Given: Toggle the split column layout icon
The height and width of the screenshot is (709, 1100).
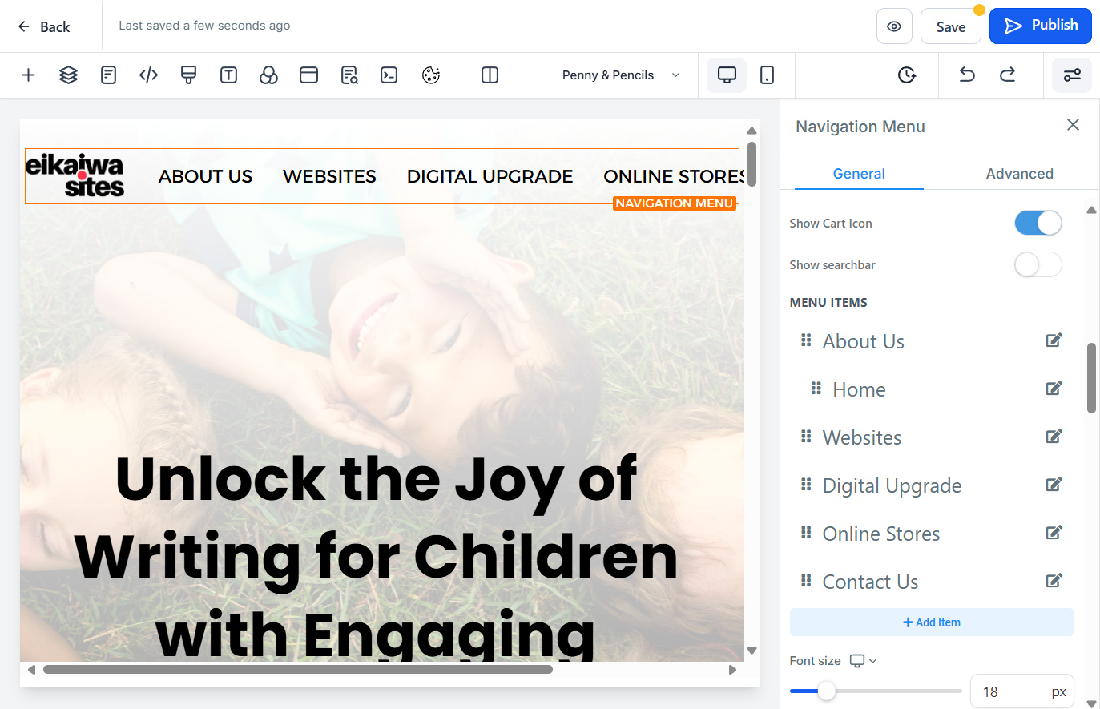Looking at the screenshot, I should (490, 75).
